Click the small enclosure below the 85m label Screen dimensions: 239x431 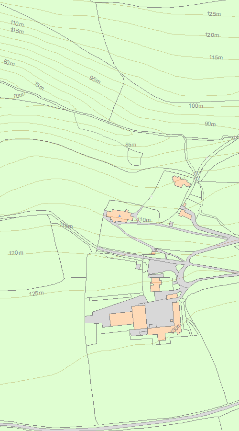tap(135, 157)
